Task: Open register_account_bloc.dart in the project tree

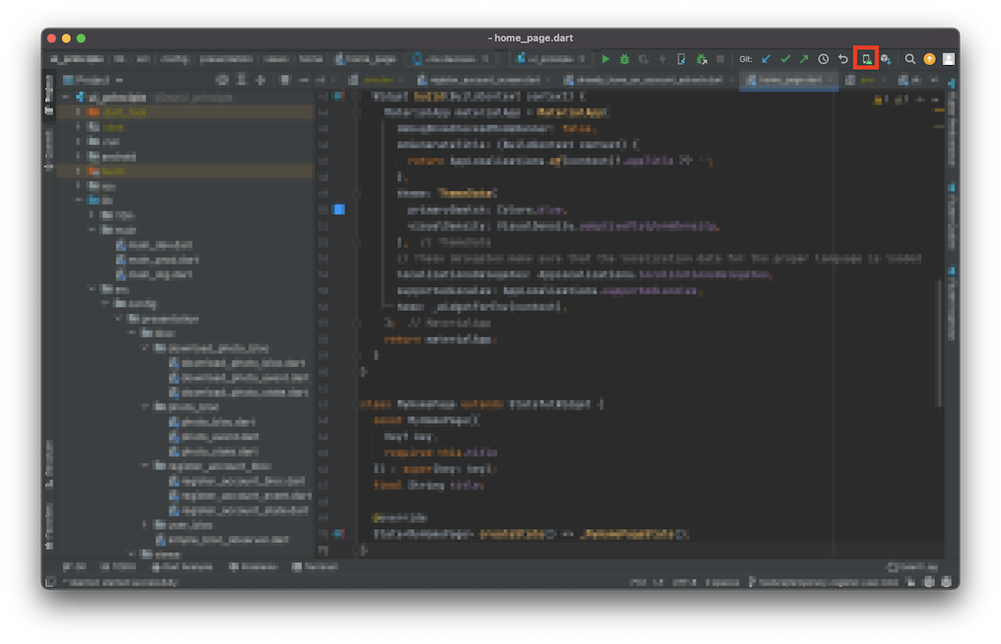Action: click(x=238, y=481)
